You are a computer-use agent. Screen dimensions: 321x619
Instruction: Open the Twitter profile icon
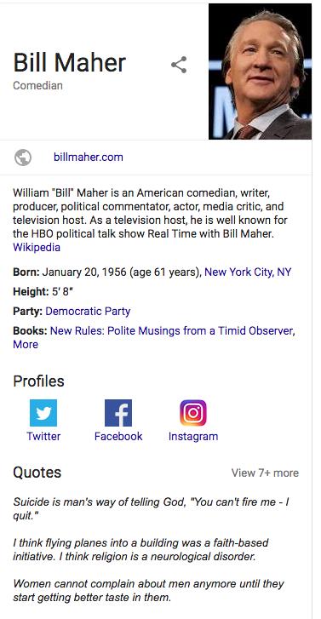pyautogui.click(x=43, y=413)
